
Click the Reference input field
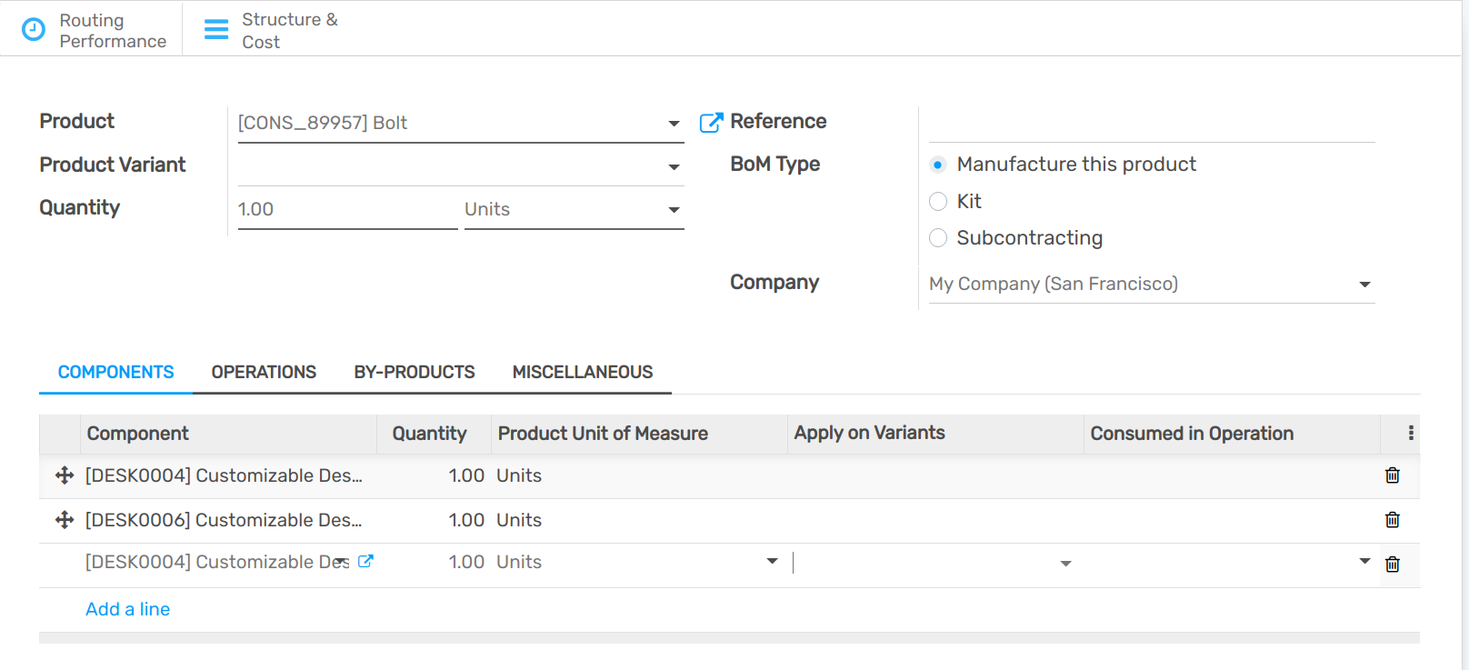pos(1151,124)
